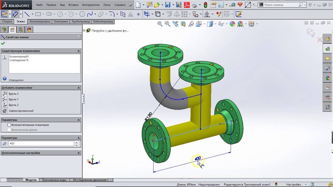This screenshot has height=187, width=333.
Task: Accept line properties green checkmark
Action: coord(3,43)
